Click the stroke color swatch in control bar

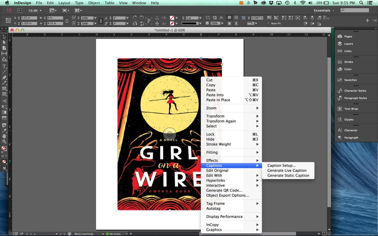pos(172,23)
